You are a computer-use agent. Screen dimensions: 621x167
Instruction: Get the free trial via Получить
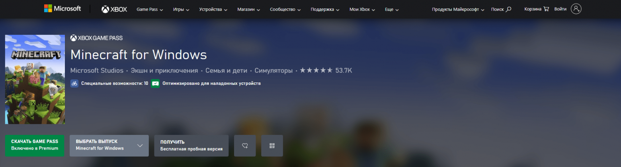click(191, 146)
